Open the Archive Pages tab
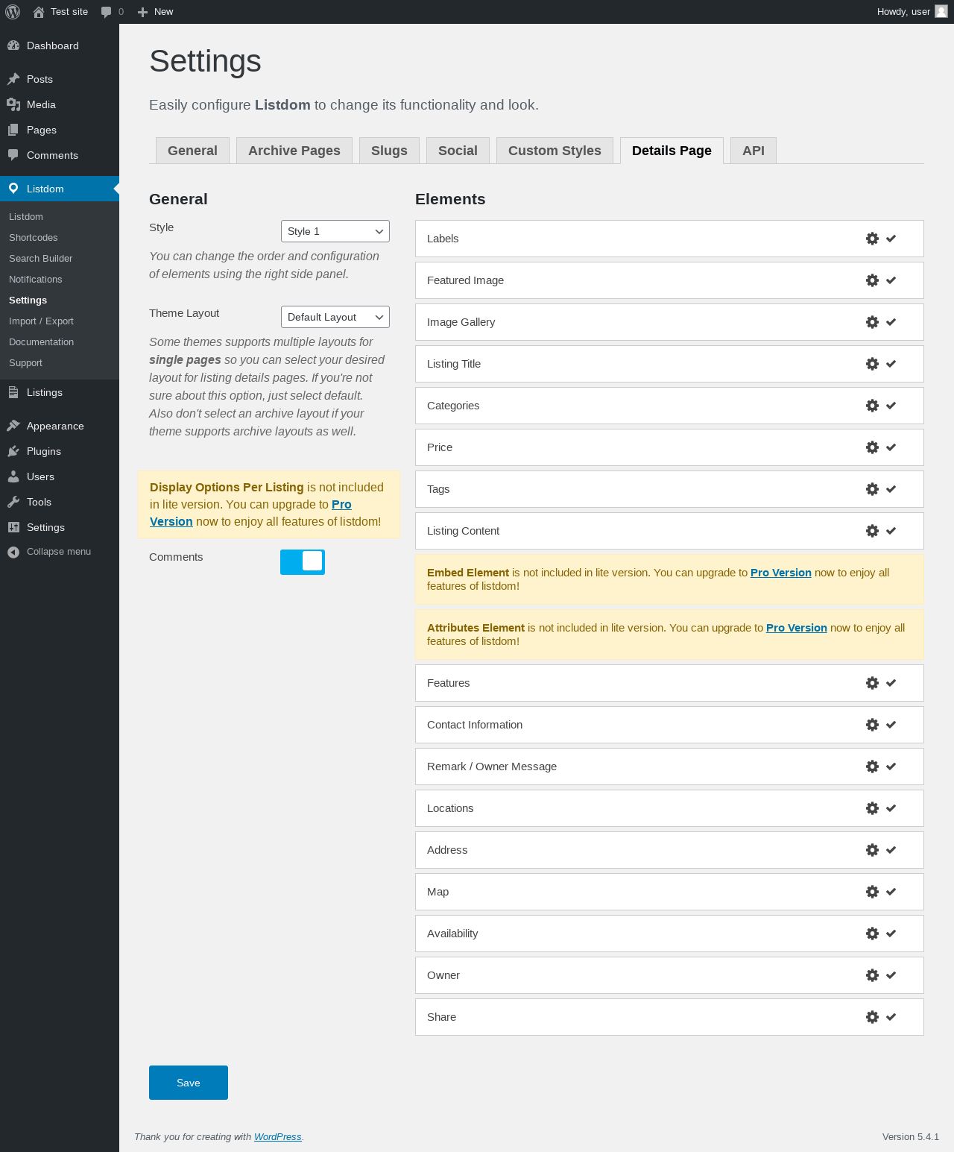 tap(294, 151)
